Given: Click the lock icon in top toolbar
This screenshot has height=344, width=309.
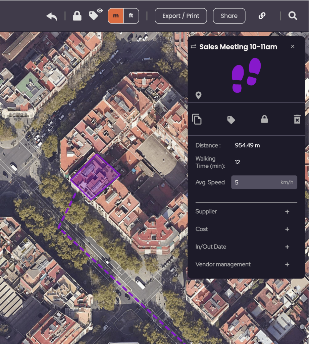Looking at the screenshot, I should pyautogui.click(x=77, y=16).
